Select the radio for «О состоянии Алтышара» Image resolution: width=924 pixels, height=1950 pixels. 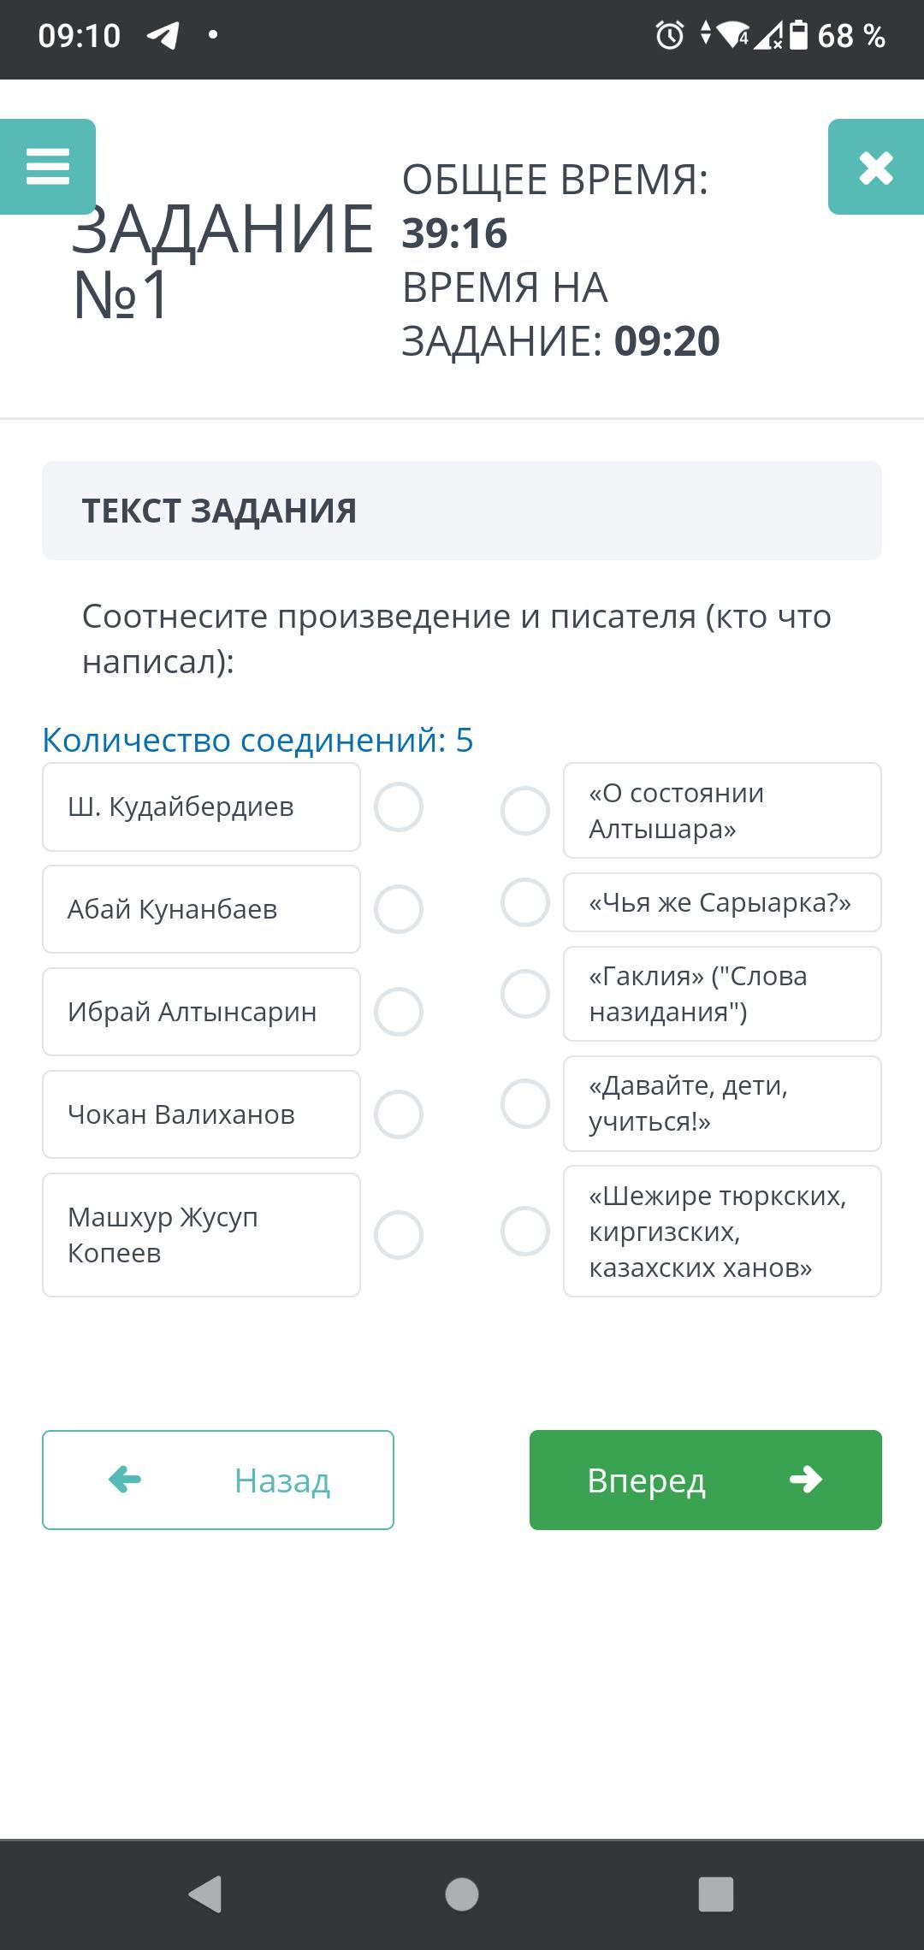(524, 811)
